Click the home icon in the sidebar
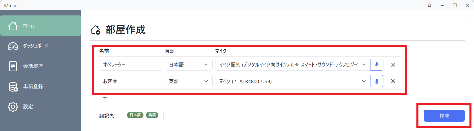Viewport: 474px width, 131px height. (x=13, y=26)
